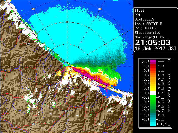178x133 pixels.
Task: Select the 'PPI' scan type label
Action: click(x=137, y=15)
